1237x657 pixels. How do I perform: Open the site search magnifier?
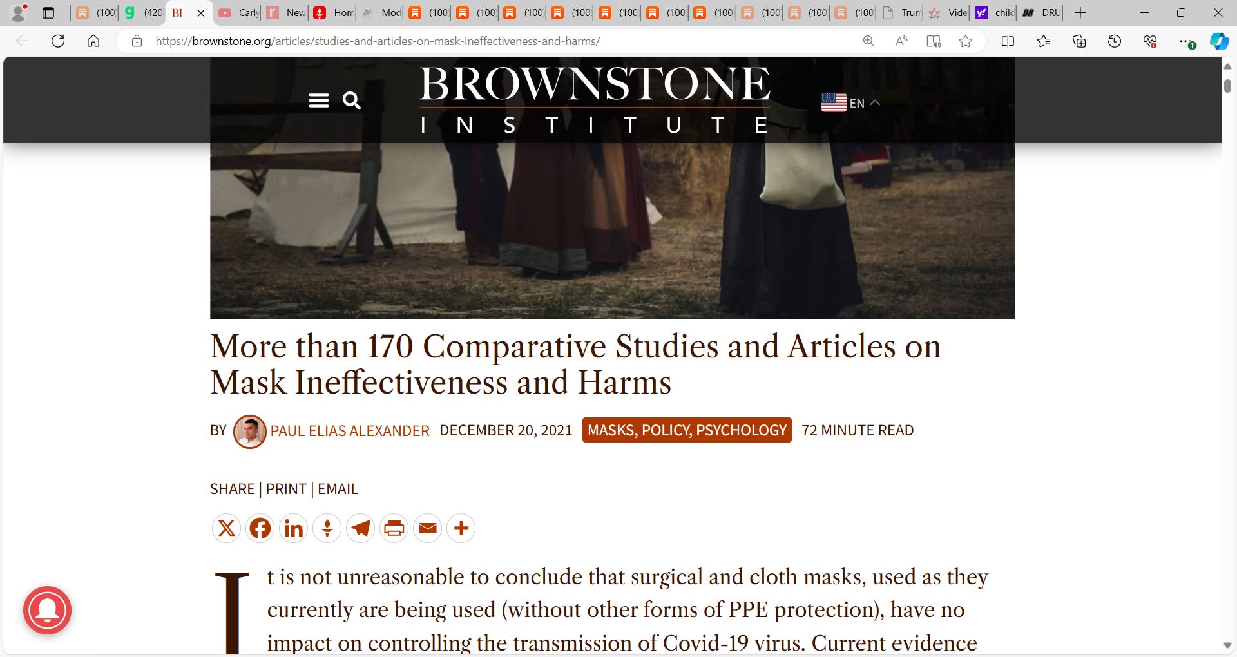tap(352, 100)
